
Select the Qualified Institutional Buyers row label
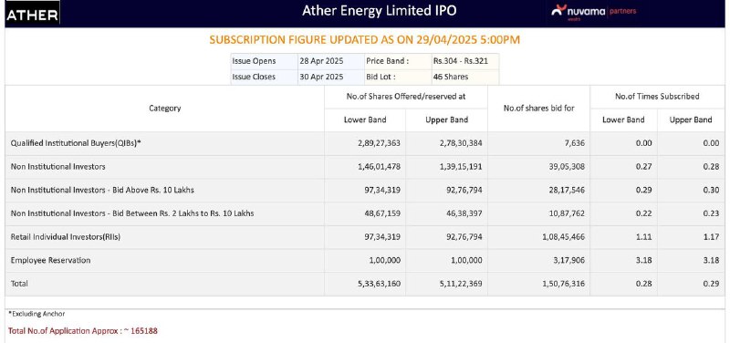point(76,143)
